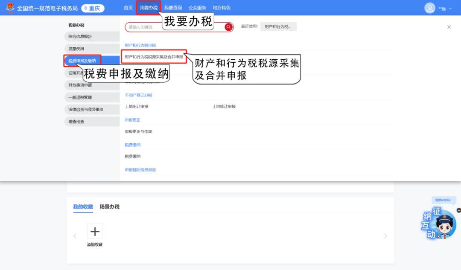Expand the user account dropdown arrow
The width and height of the screenshot is (461, 270).
(450, 9)
